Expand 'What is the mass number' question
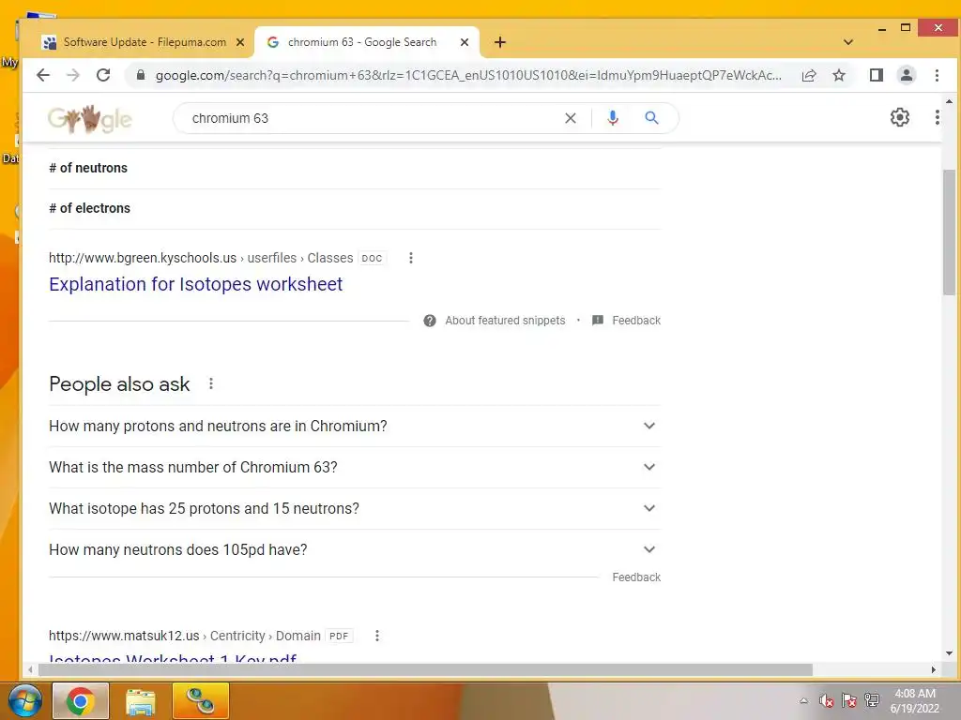Screen dimensions: 961x720 pos(354,468)
